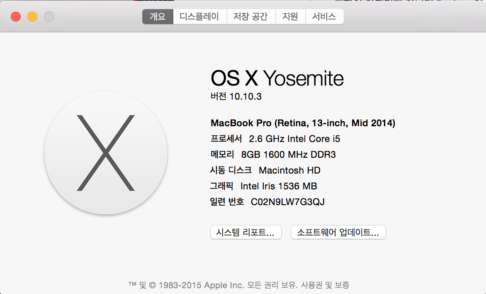Click the 8GB 1600 MHz DDR3 memory line
Image resolution: width=486 pixels, height=294 pixels.
tap(288, 154)
